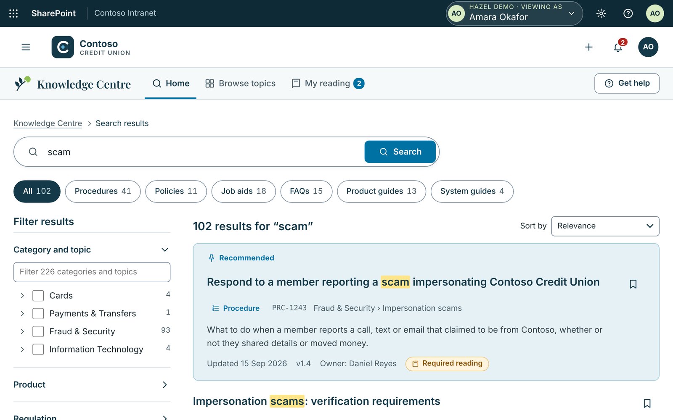
Task: Open the Sort by Relevance dropdown
Action: (x=605, y=226)
